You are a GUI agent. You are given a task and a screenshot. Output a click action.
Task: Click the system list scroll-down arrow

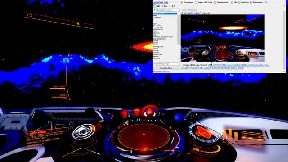pyautogui.click(x=178, y=58)
